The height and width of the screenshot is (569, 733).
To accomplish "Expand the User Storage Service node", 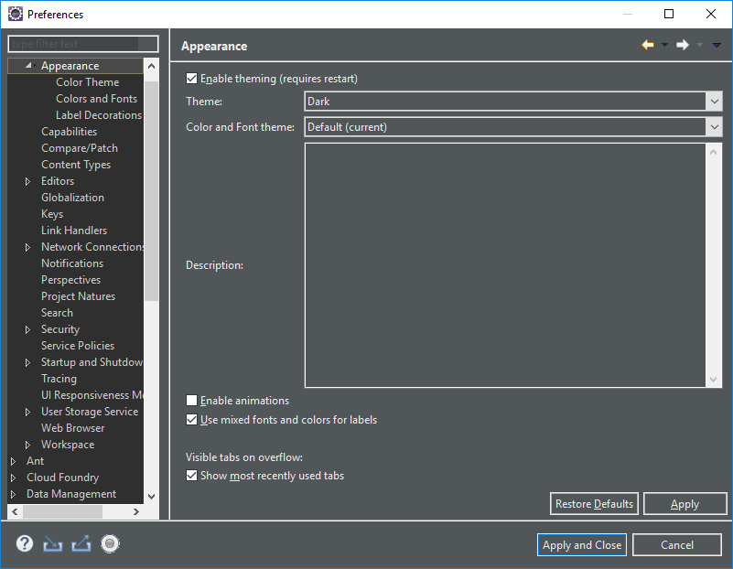I will [27, 412].
